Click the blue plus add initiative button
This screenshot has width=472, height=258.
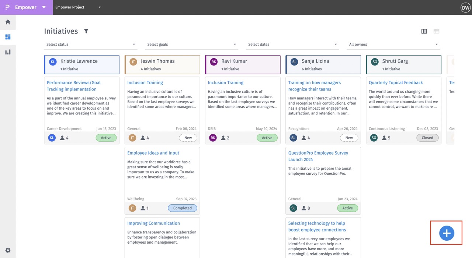click(x=446, y=233)
